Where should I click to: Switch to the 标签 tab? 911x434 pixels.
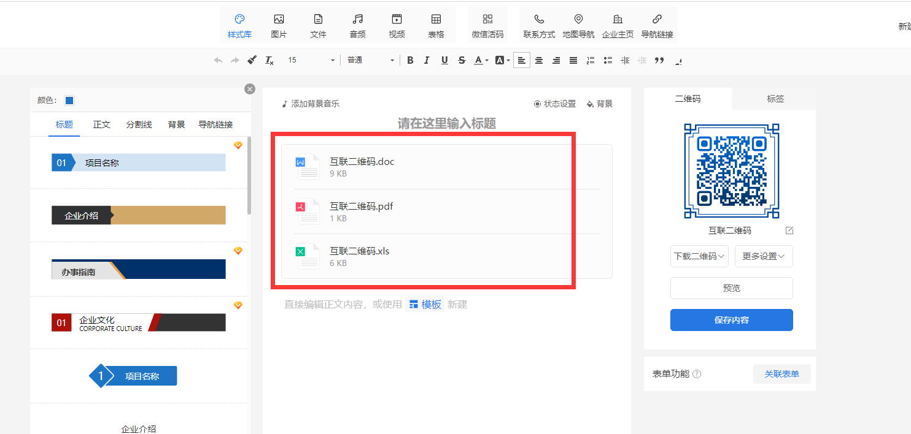pos(775,99)
